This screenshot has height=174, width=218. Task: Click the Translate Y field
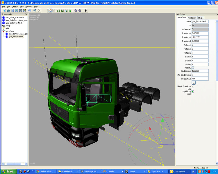tap(200, 37)
